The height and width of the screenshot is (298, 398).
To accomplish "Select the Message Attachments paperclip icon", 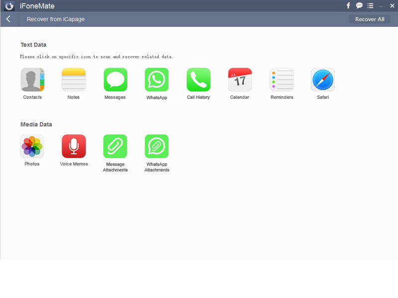I will [x=115, y=146].
